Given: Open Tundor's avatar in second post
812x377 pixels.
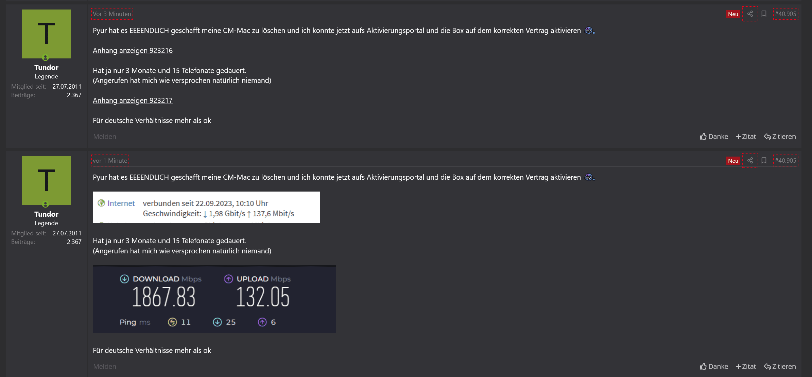Looking at the screenshot, I should 47,181.
